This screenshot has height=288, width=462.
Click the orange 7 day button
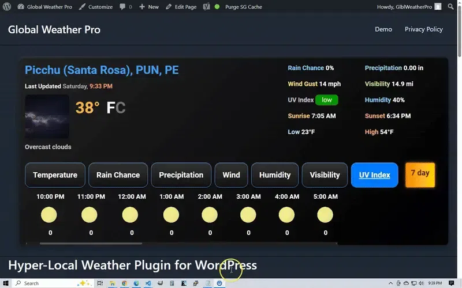[420, 175]
